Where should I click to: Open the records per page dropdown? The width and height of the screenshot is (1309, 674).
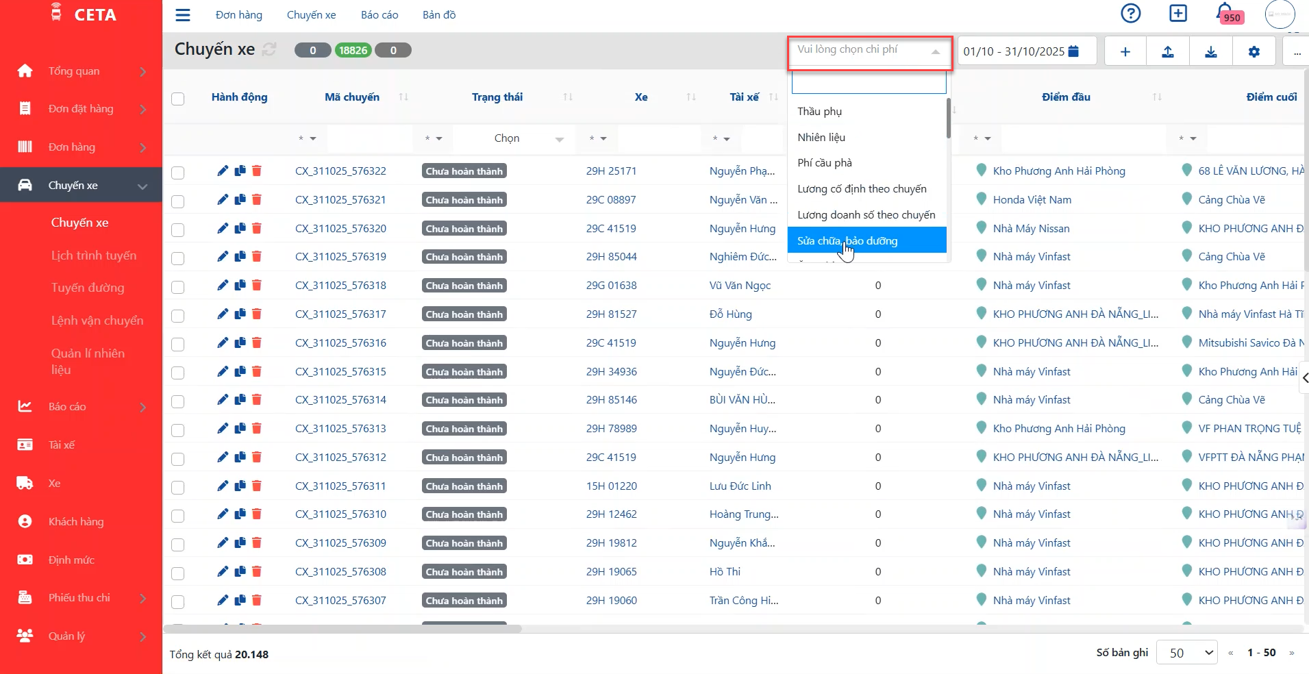coord(1186,653)
